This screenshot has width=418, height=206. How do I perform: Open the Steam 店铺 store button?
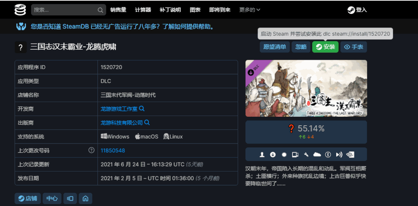28,199
